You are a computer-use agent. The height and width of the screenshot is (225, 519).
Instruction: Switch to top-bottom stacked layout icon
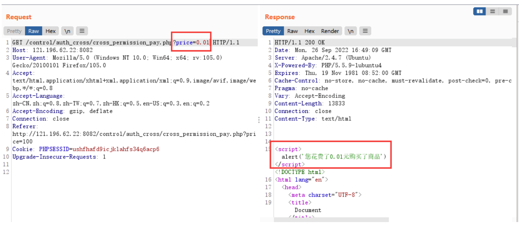[492, 11]
